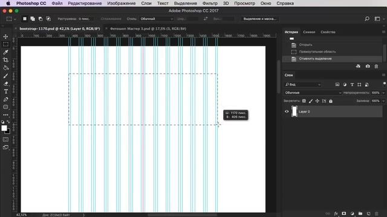Toggle Quick Mask mode
This screenshot has width=387, height=217.
pyautogui.click(x=5, y=139)
